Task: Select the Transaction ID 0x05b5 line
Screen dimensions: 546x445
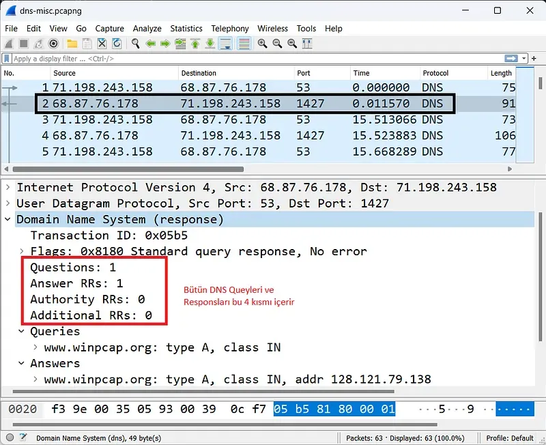Action: tap(109, 235)
